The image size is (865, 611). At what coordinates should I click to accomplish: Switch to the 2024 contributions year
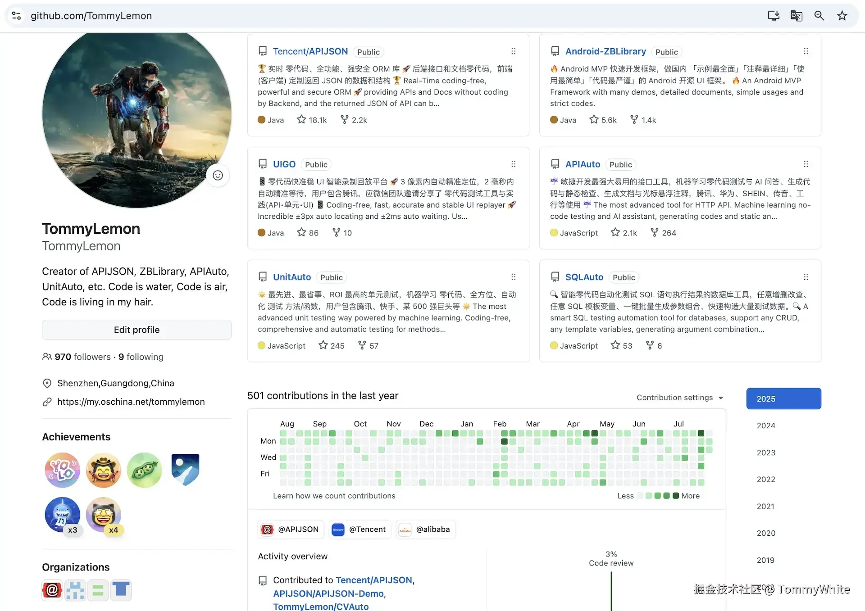pyautogui.click(x=765, y=425)
